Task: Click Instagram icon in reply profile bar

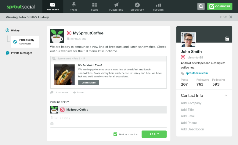Action: [62, 110]
